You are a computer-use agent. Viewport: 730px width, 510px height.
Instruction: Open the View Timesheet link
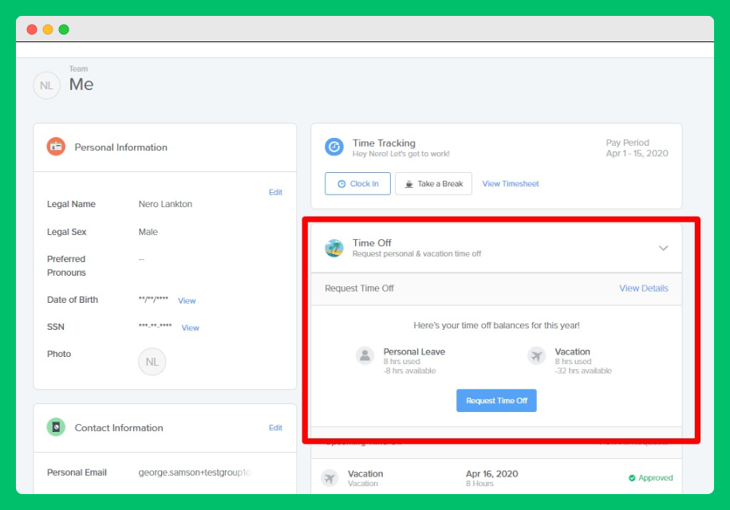(511, 183)
